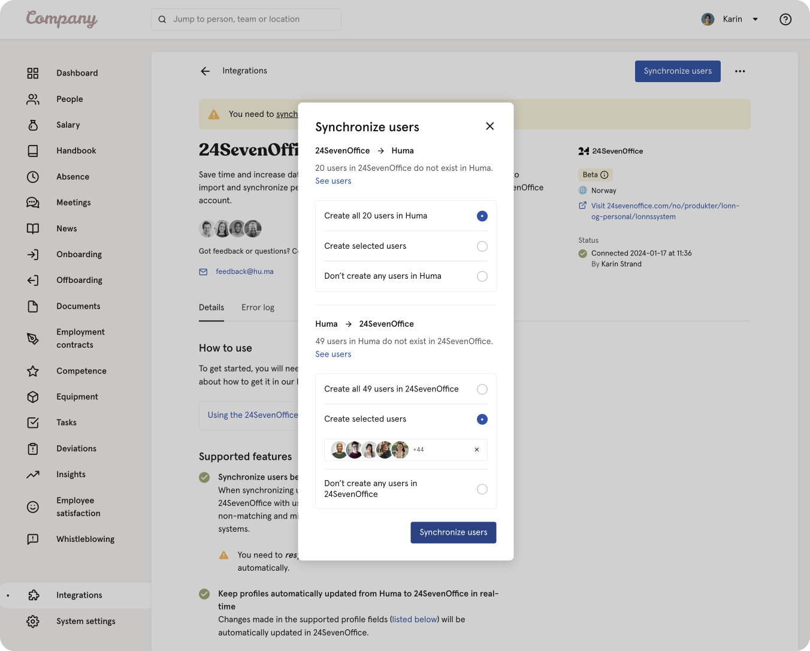The height and width of the screenshot is (651, 810).
Task: Open See users link for 20 users
Action: pyautogui.click(x=333, y=181)
